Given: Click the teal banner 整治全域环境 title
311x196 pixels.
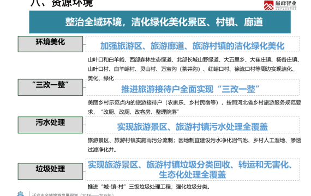Looking at the screenshot, I should coord(164,22).
